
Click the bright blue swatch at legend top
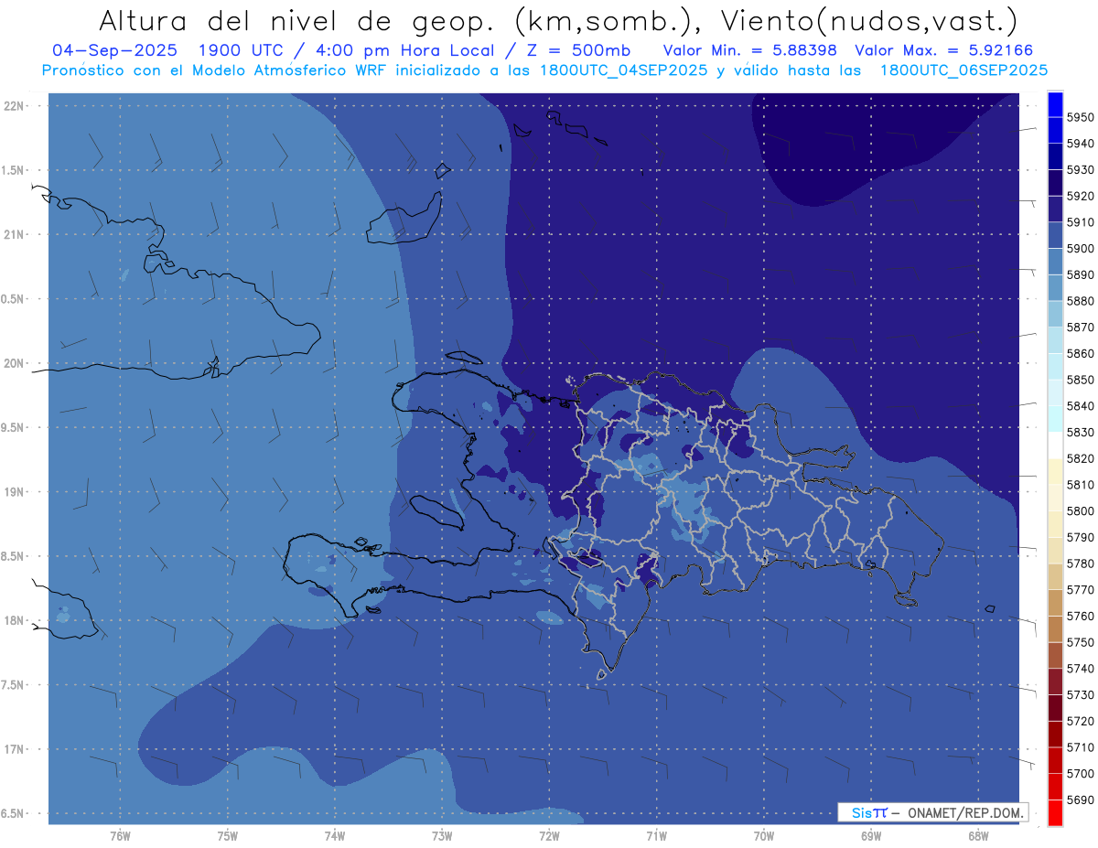point(1054,103)
